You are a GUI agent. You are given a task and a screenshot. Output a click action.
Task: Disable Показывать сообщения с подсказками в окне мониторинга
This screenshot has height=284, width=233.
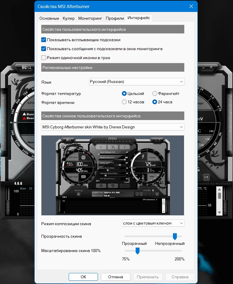tap(44, 49)
